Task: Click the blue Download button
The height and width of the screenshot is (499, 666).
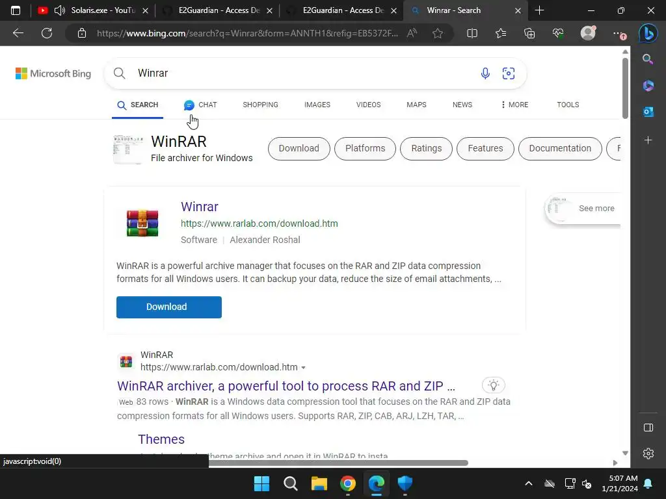Action: (169, 307)
